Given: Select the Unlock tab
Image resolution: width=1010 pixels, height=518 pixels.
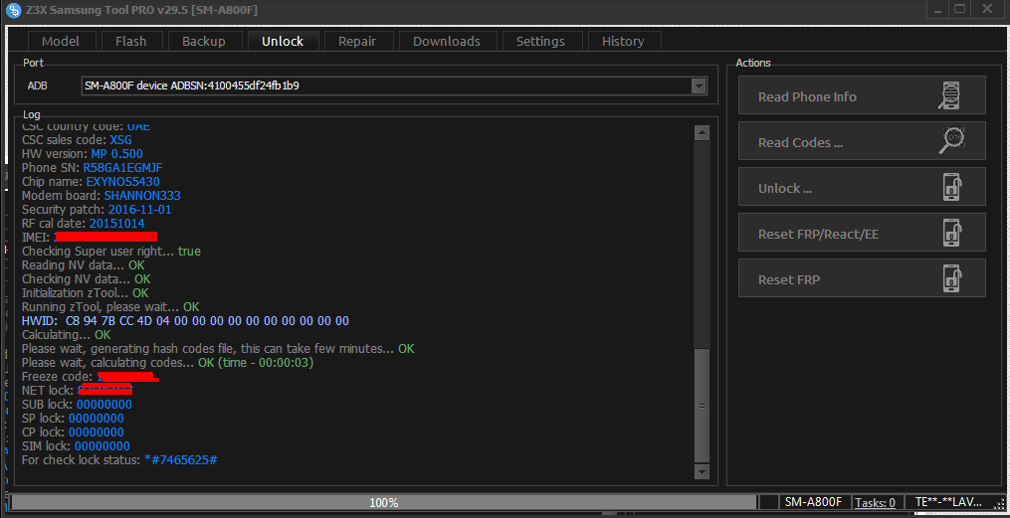Looking at the screenshot, I should point(283,41).
